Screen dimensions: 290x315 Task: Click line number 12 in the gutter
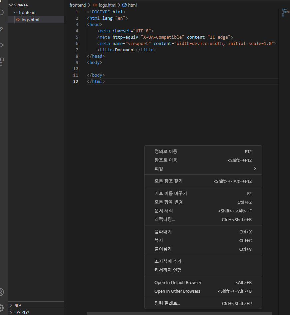pyautogui.click(x=76, y=81)
